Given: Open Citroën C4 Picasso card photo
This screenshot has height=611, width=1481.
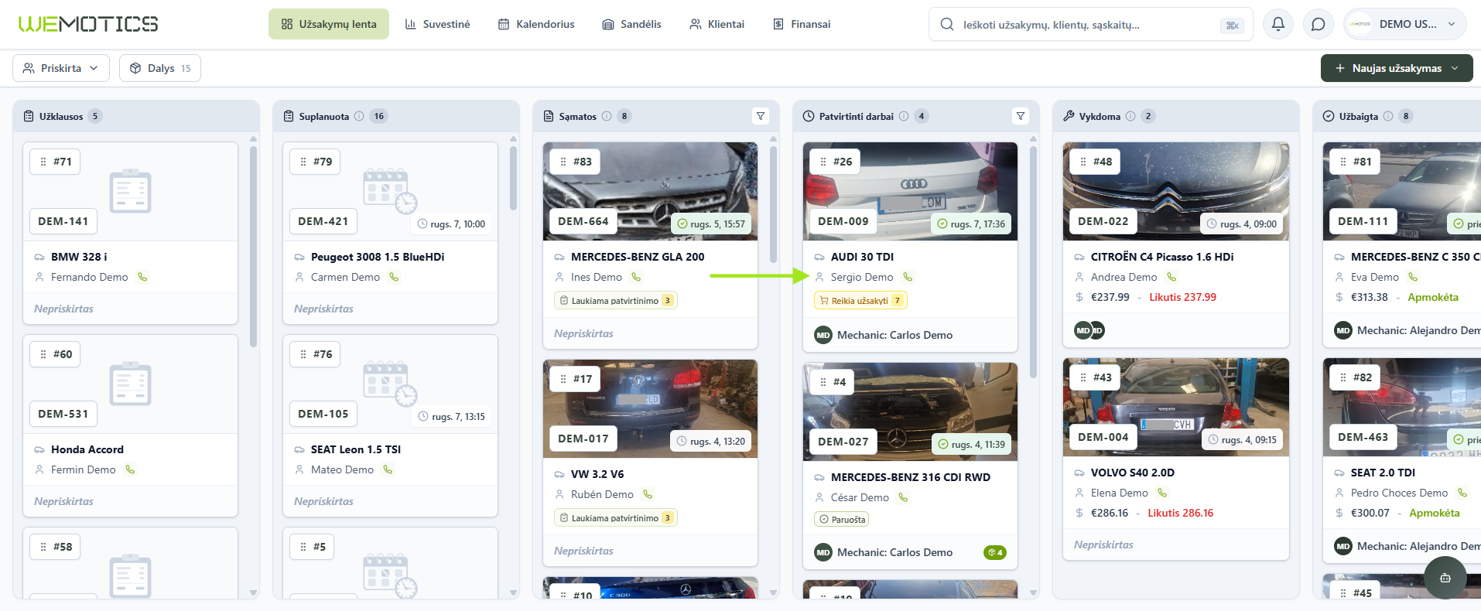Looking at the screenshot, I should pos(1176,191).
